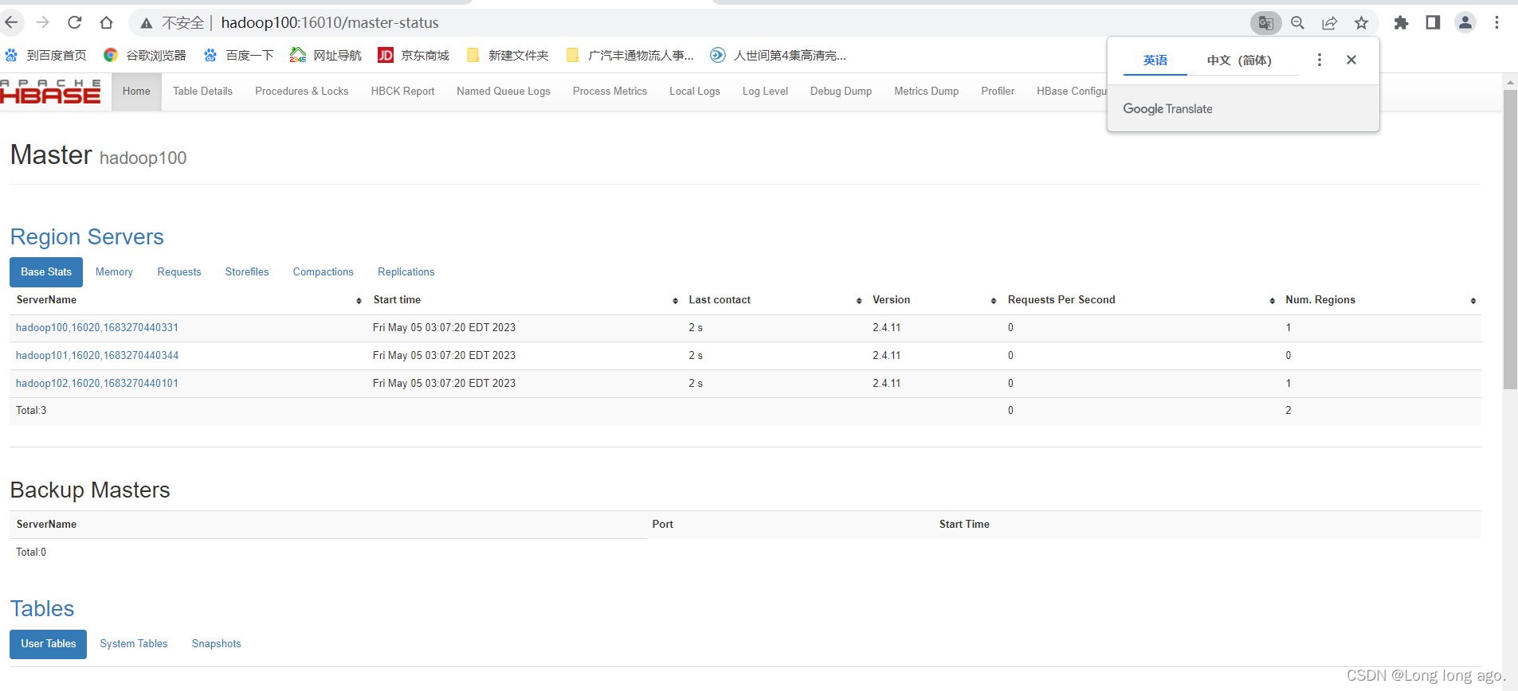Open the 百度一下 bookmark

pos(238,55)
